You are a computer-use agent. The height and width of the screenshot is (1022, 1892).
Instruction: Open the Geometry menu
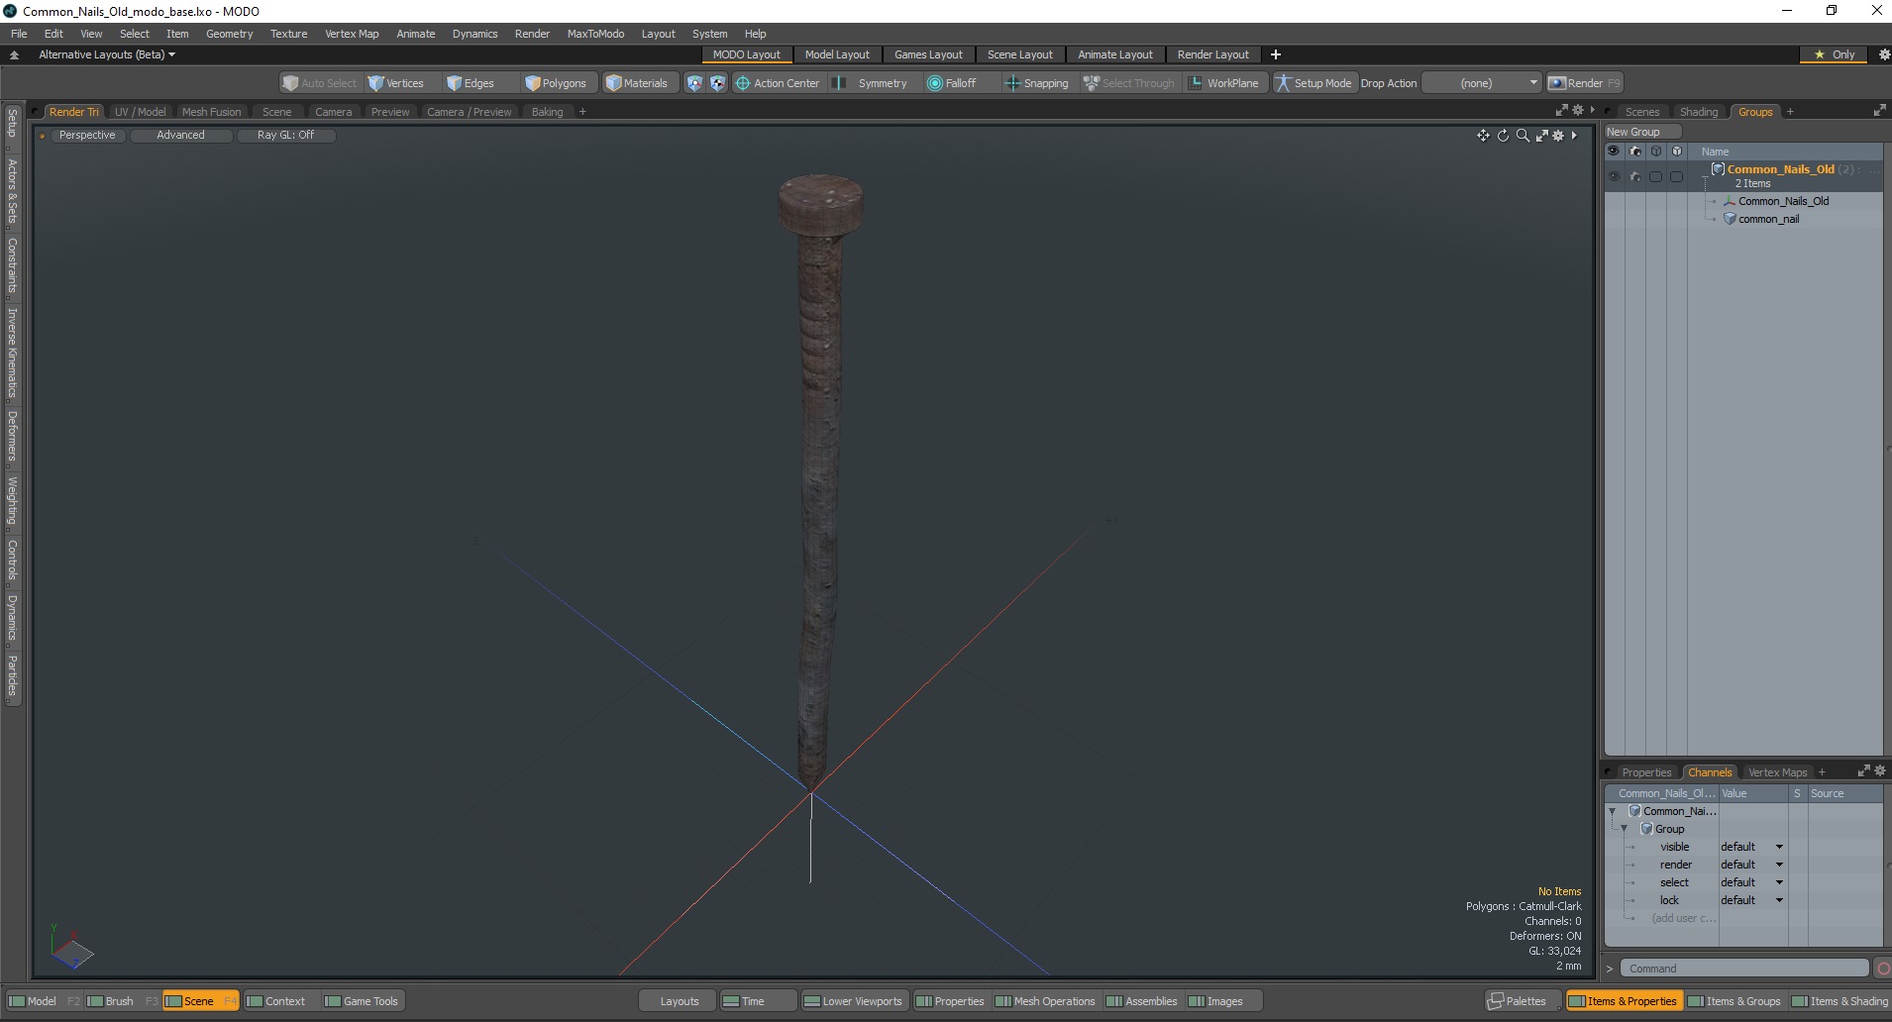(229, 34)
